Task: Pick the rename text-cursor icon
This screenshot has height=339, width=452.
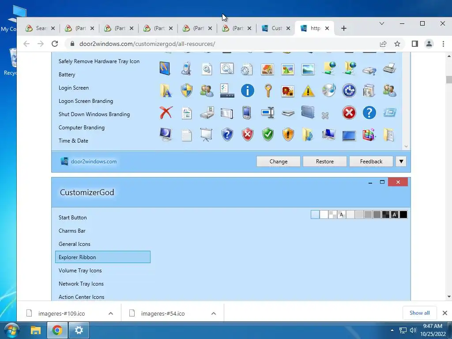Action: click(268, 113)
